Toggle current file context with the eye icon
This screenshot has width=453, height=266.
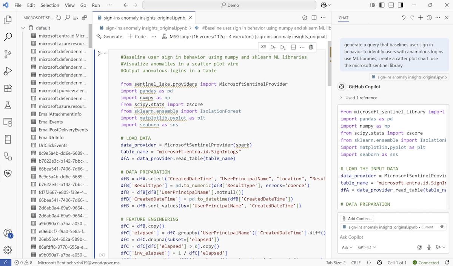point(442,227)
